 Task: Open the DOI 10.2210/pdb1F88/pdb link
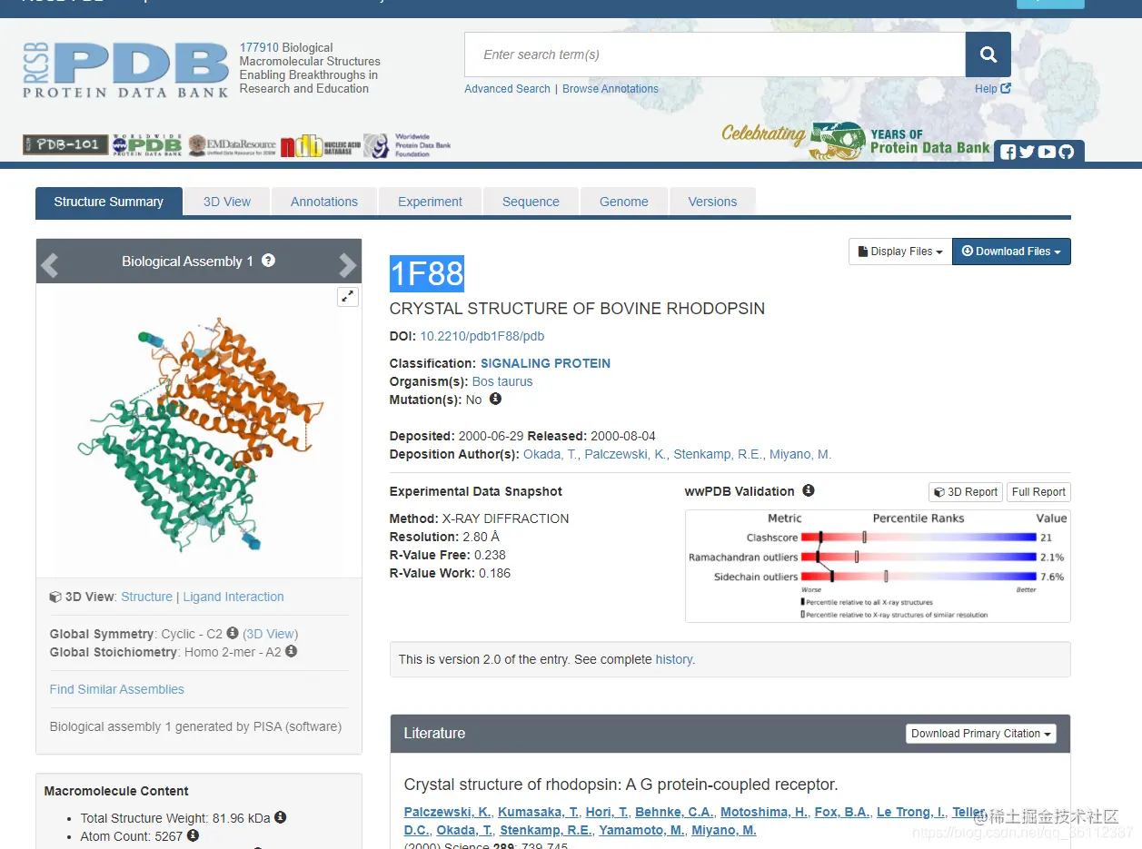pyautogui.click(x=482, y=336)
